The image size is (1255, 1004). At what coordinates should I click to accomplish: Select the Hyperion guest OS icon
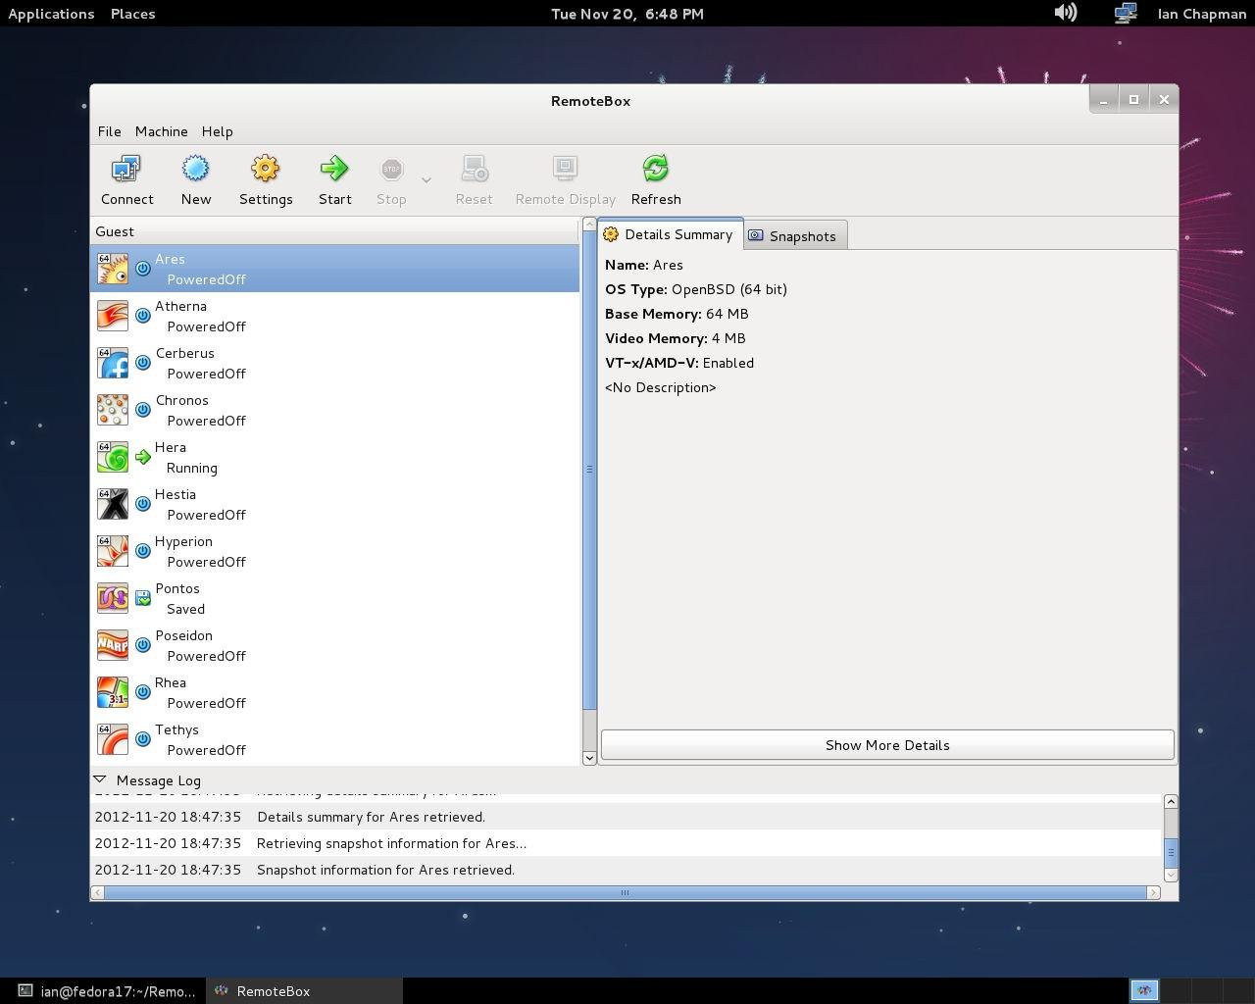click(113, 551)
